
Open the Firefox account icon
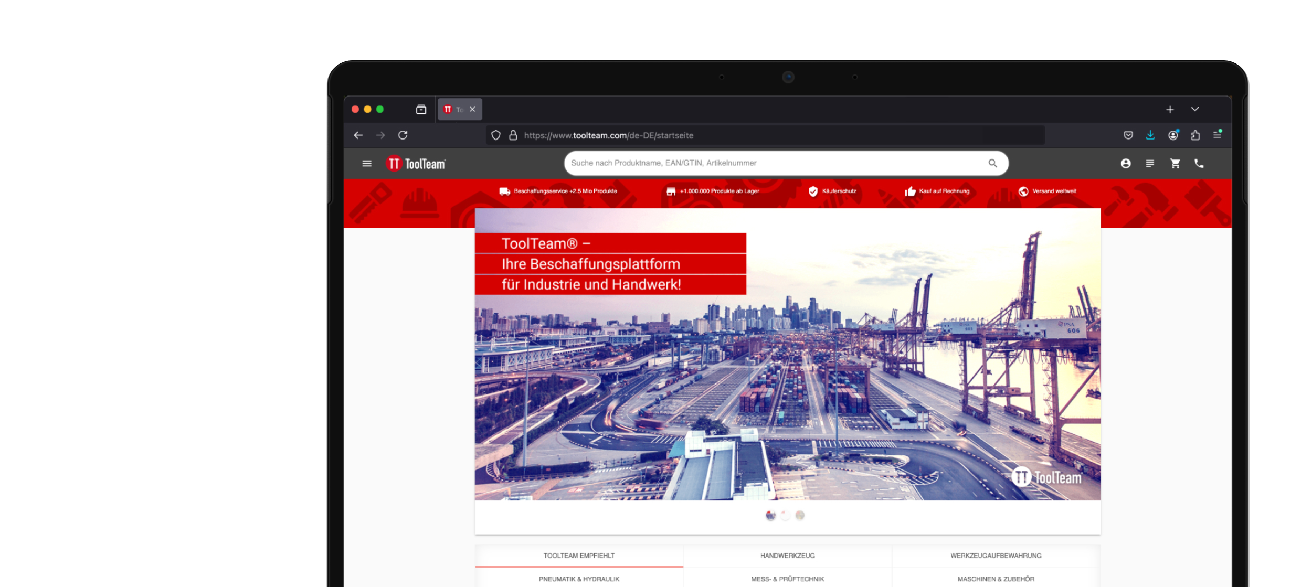(x=1173, y=135)
